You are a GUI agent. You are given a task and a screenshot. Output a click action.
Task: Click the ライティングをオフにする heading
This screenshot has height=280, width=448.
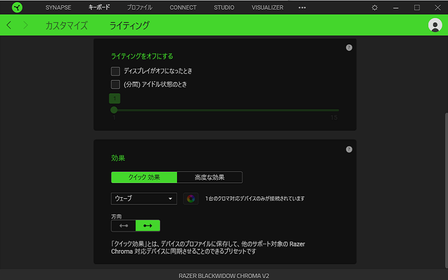click(x=142, y=57)
